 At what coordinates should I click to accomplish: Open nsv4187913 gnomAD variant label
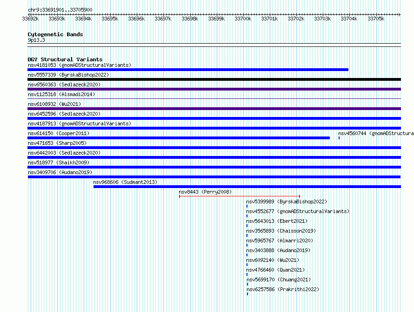80,123
